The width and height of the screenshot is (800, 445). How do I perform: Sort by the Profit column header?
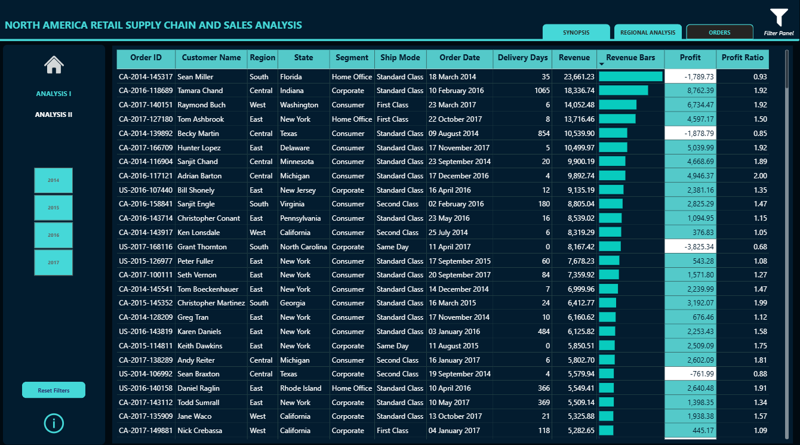click(690, 58)
